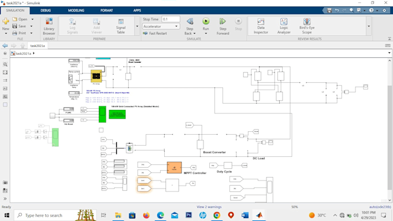Click the green information block
The height and width of the screenshot is (221, 393).
point(117,115)
